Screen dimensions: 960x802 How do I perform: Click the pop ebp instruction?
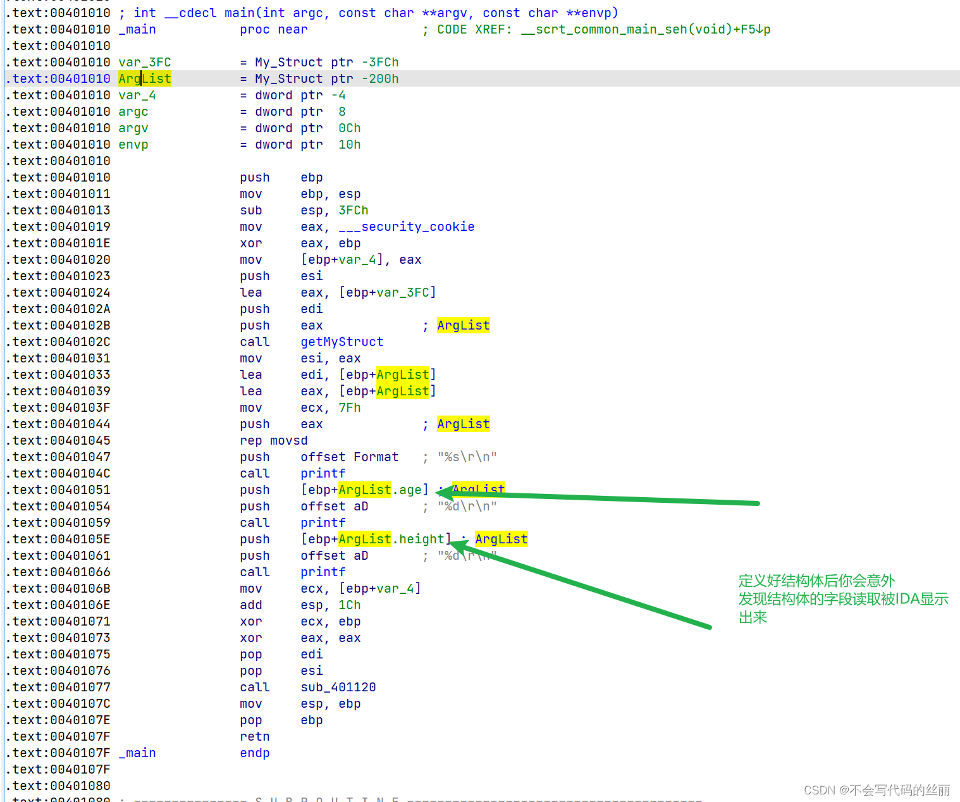(x=281, y=720)
